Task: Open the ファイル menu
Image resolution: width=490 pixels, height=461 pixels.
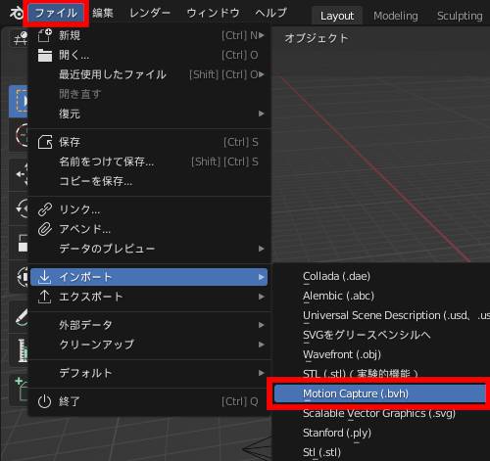Action: 56,14
